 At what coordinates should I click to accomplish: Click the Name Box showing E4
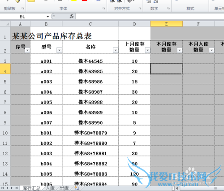[x=22, y=17]
